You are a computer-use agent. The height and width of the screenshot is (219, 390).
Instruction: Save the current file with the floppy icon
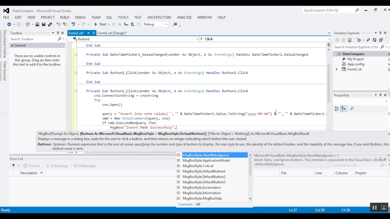tap(44, 24)
